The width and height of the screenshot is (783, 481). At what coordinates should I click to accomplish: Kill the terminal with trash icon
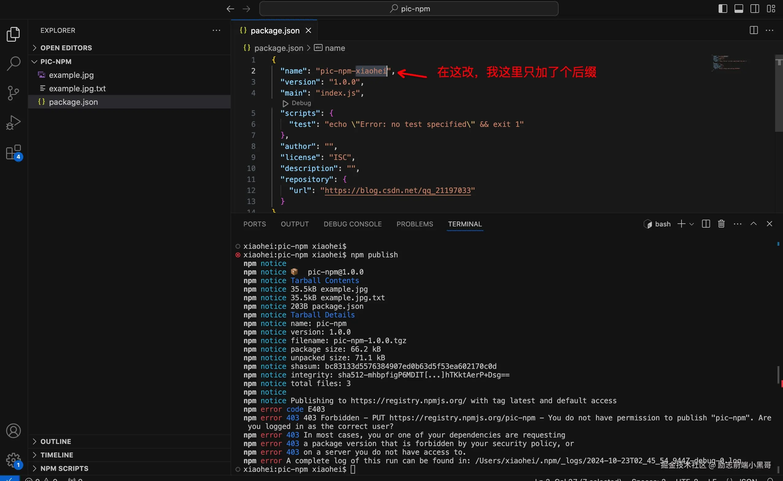(721, 224)
